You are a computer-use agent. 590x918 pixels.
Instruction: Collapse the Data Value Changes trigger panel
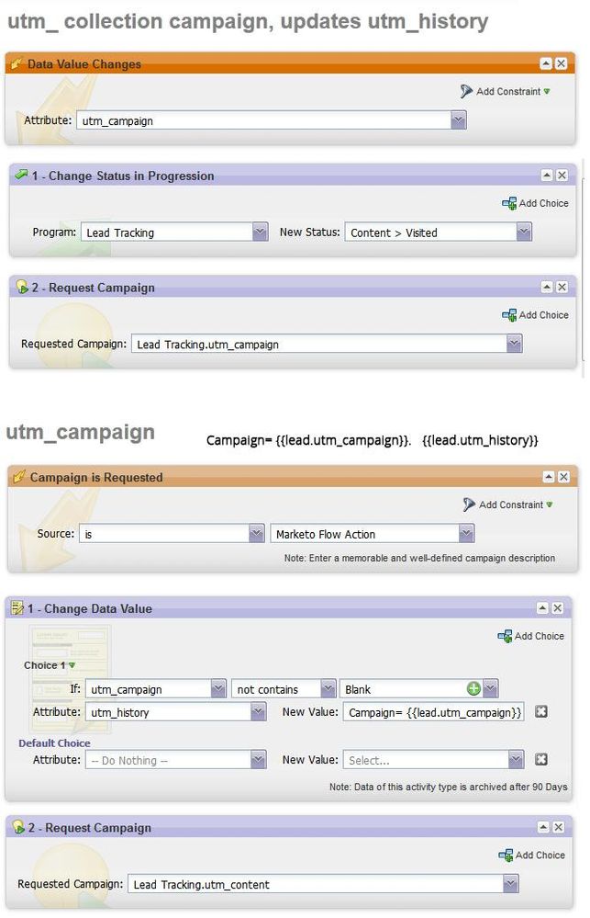click(x=546, y=63)
